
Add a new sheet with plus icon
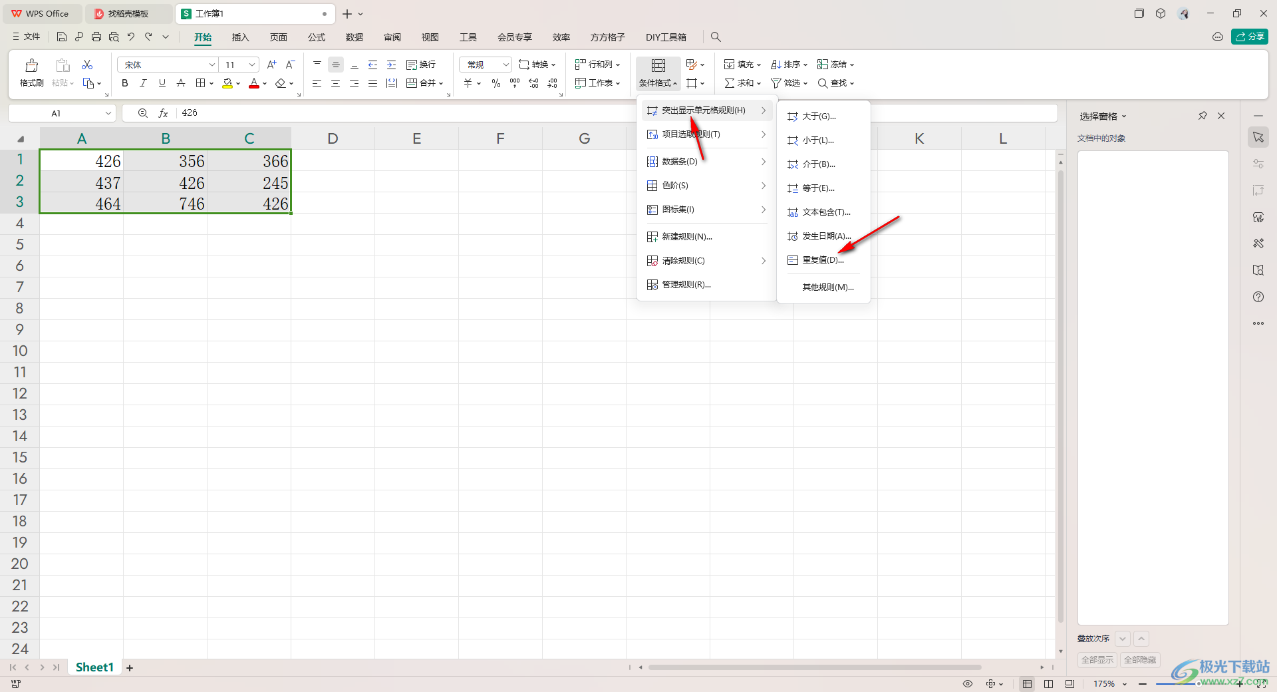coord(130,668)
